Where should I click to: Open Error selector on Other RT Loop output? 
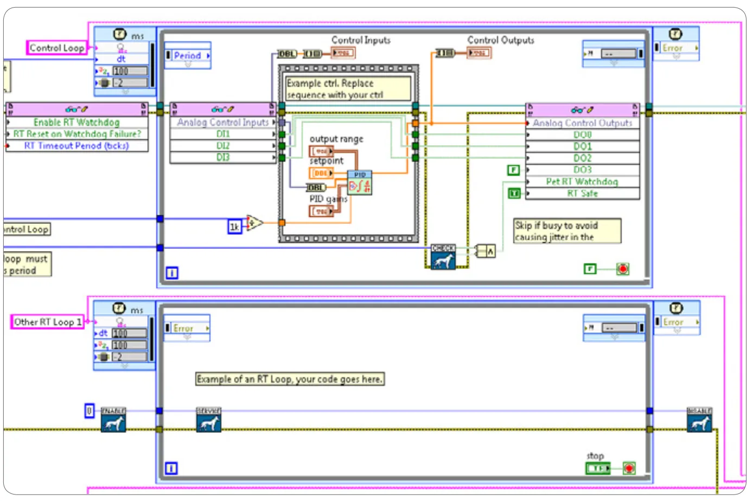click(x=677, y=322)
